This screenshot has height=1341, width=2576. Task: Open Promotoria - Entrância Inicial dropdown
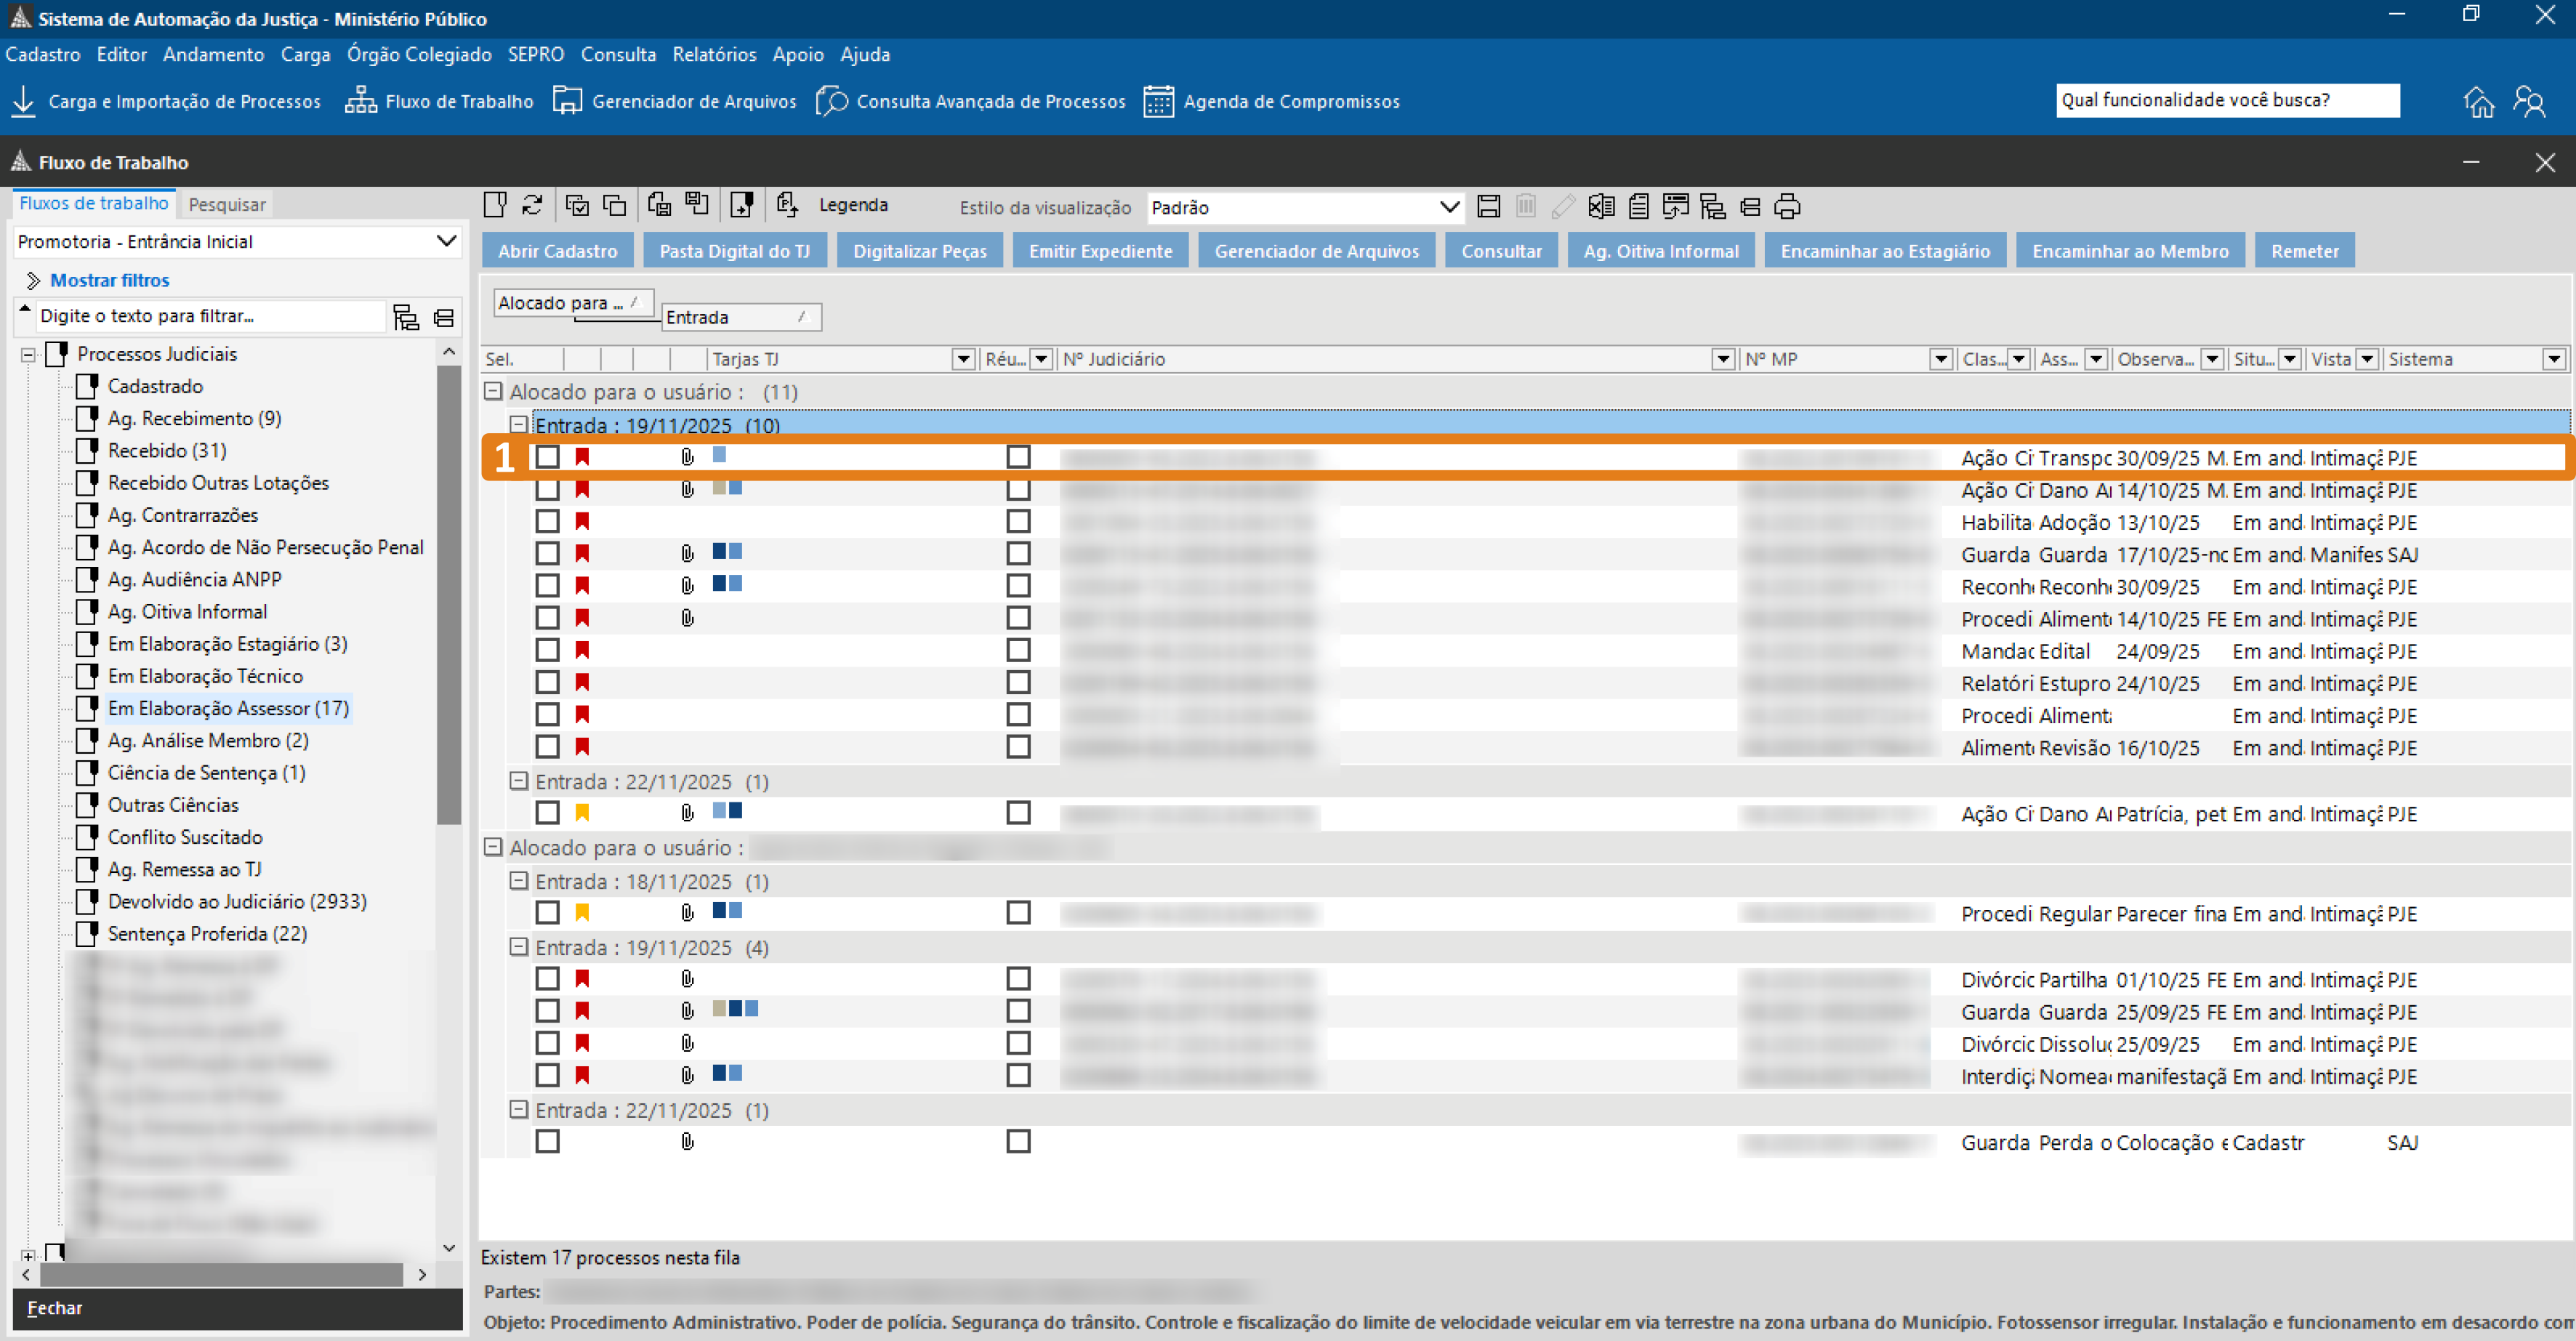tap(446, 241)
